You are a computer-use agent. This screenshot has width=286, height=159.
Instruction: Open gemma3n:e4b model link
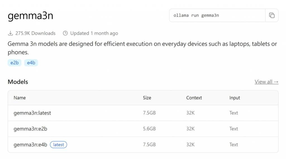pyautogui.click(x=30, y=145)
